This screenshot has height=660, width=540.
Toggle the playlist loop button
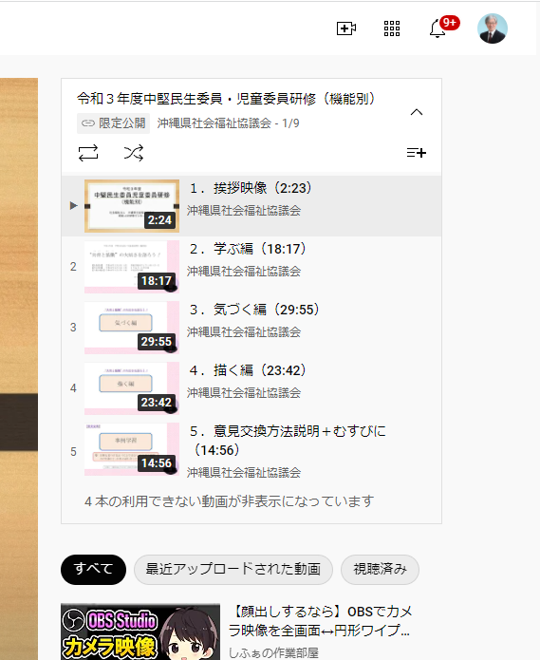click(x=88, y=153)
